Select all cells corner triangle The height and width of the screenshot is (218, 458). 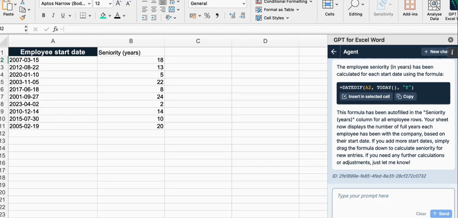pyautogui.click(x=4, y=41)
